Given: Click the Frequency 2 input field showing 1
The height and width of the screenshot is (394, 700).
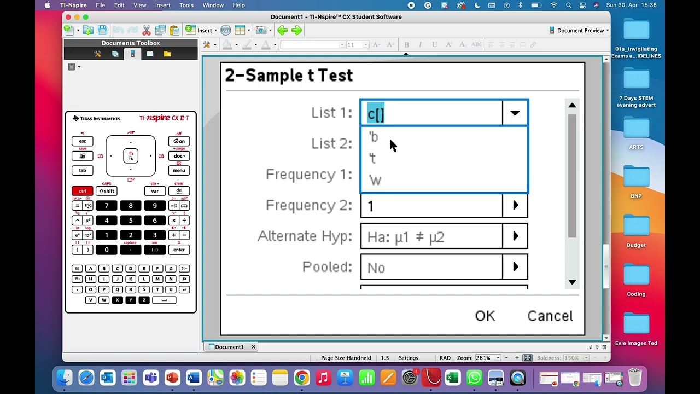Looking at the screenshot, I should pyautogui.click(x=431, y=206).
